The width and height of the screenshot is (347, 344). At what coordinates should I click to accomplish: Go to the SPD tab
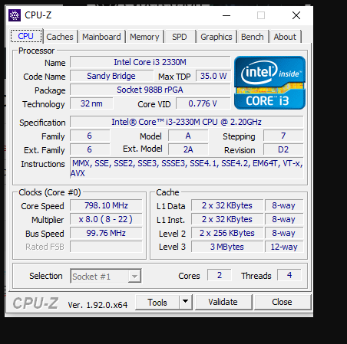[180, 37]
